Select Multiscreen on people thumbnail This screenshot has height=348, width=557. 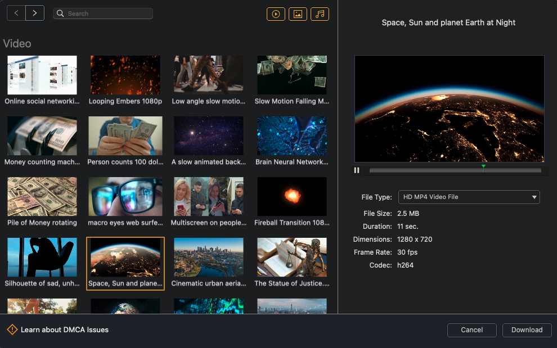pyautogui.click(x=209, y=196)
